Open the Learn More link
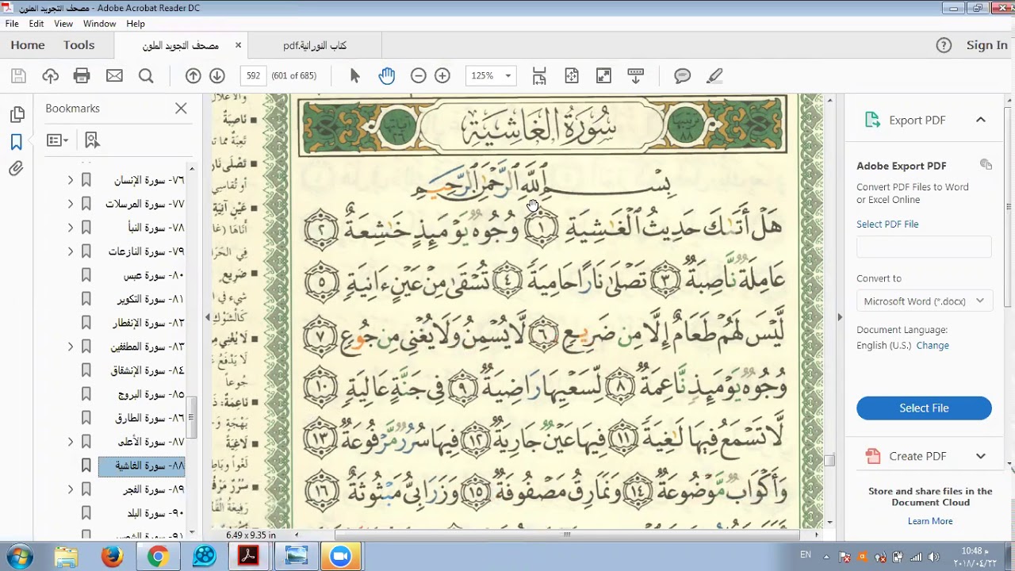This screenshot has width=1015, height=571. tap(930, 521)
